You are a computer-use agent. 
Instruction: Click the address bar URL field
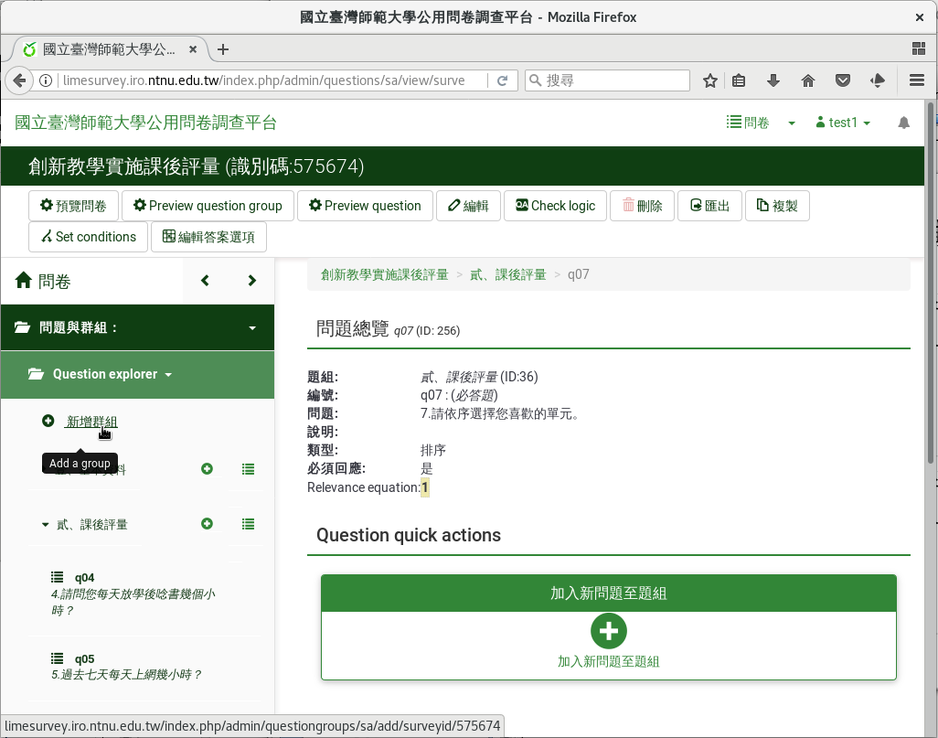264,80
